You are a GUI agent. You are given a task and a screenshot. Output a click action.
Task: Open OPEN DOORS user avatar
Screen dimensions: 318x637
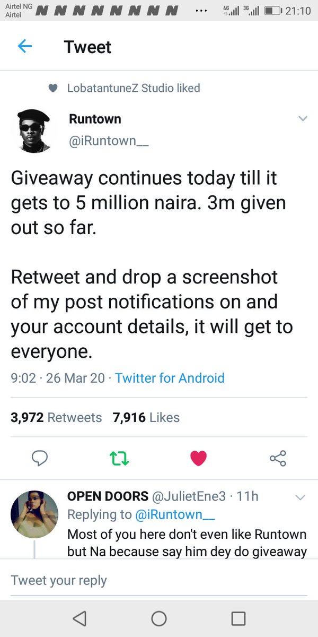point(34,514)
